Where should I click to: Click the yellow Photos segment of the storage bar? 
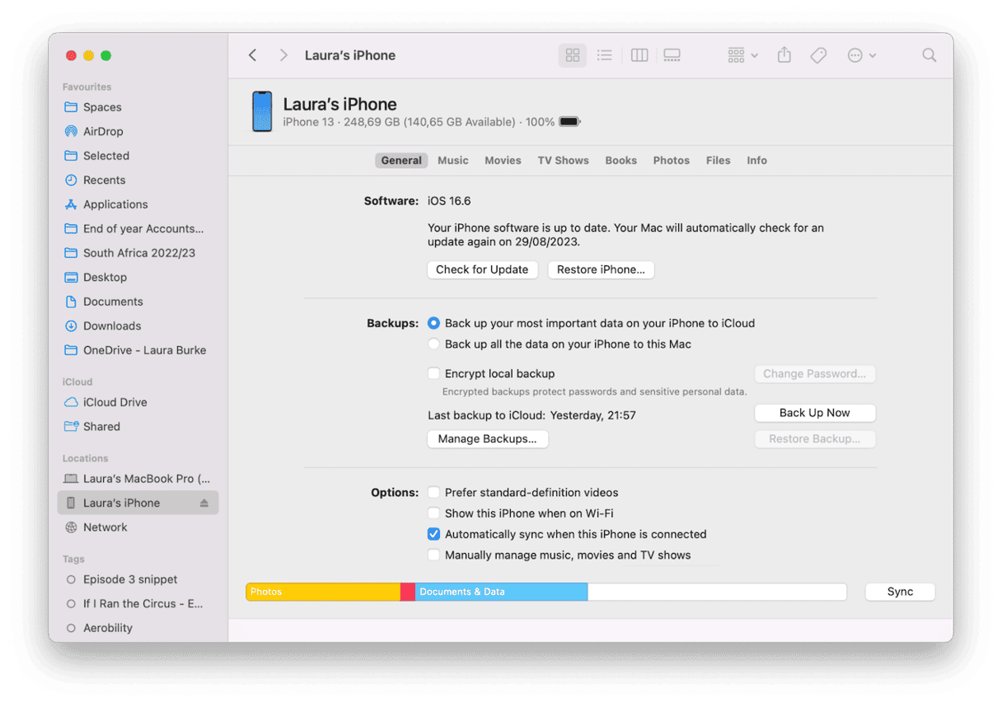(x=321, y=591)
